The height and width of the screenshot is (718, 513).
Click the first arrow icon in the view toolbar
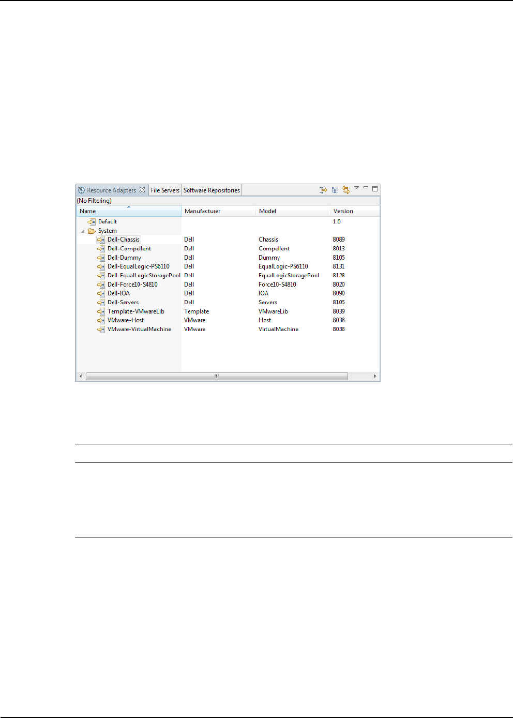tap(323, 190)
